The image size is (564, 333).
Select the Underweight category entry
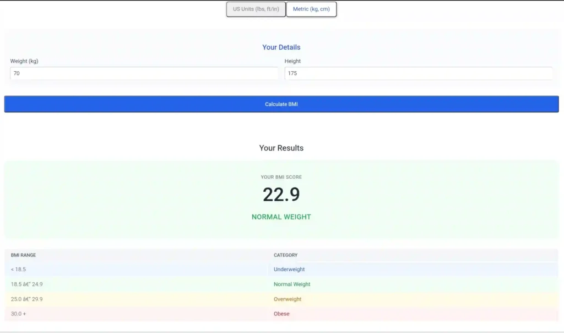pyautogui.click(x=289, y=269)
